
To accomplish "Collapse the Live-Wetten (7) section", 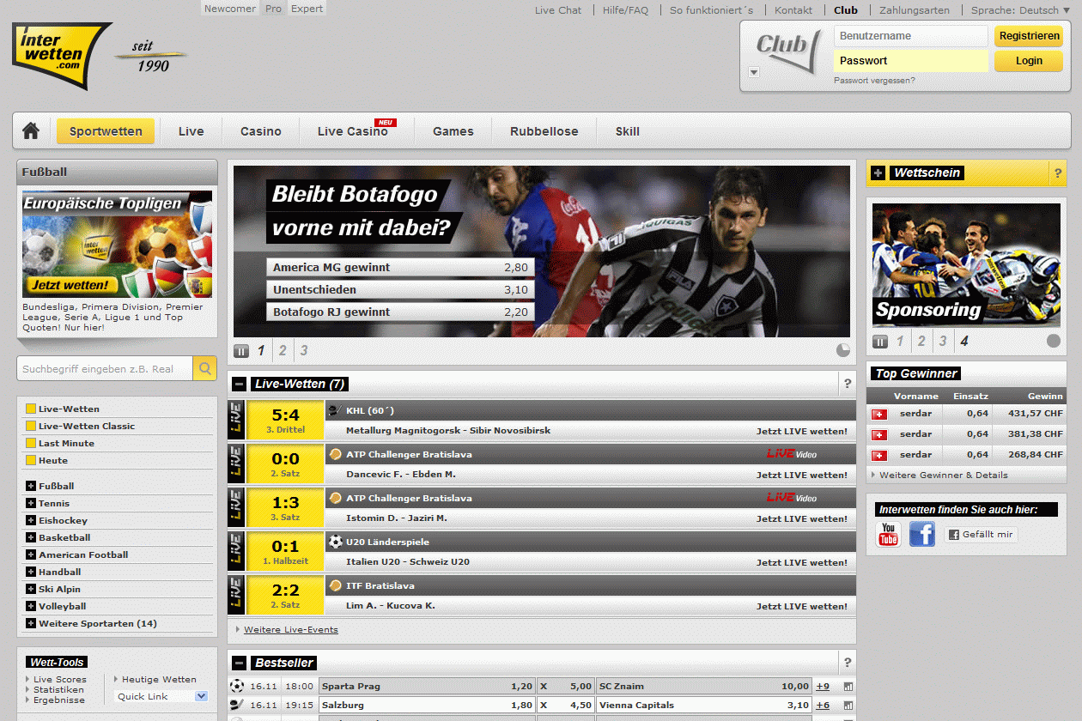I will click(240, 385).
